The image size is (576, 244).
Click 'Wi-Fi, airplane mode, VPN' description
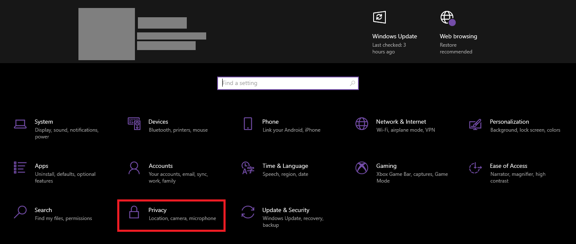406,130
